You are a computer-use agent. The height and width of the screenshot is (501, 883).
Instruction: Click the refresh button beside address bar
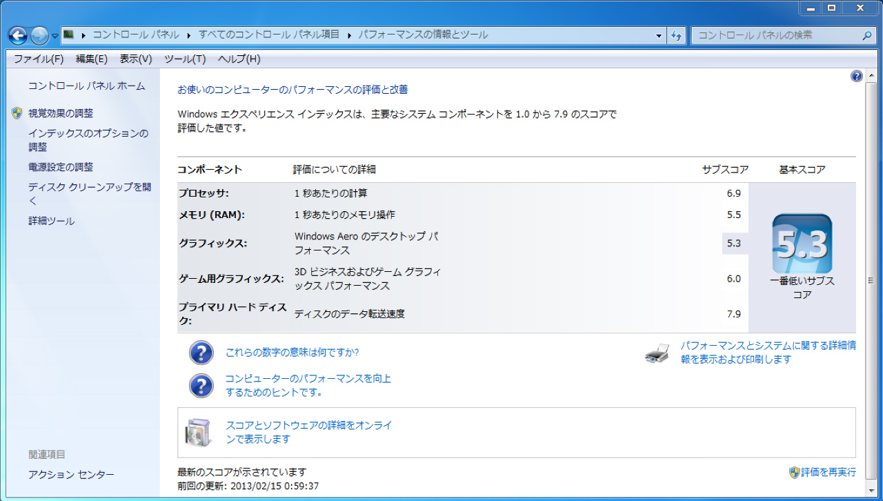click(677, 35)
